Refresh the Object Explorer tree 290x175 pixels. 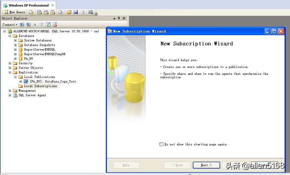48,25
